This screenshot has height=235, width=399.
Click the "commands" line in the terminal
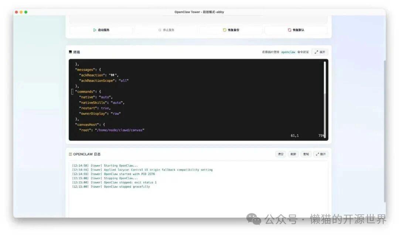(x=88, y=92)
